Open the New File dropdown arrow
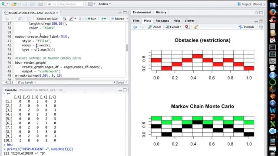 (x=8, y=4)
